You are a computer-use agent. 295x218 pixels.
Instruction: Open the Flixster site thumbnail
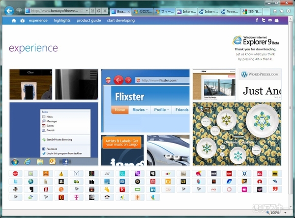[146, 101]
